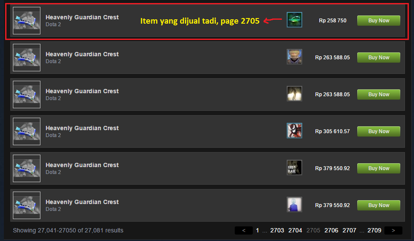Open glowing silhouette seller avatar in third listing
The height and width of the screenshot is (241, 414).
(x=294, y=94)
